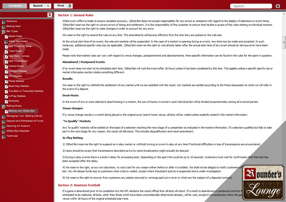The height and width of the screenshot is (202, 286).
Task: Click the page icon beside Place Markets
Action: [6, 82]
